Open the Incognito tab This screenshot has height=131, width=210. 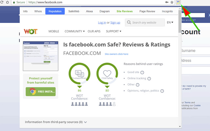167,11
